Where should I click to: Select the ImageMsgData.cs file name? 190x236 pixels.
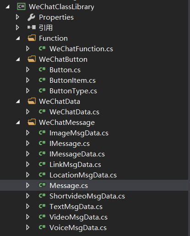79,134
